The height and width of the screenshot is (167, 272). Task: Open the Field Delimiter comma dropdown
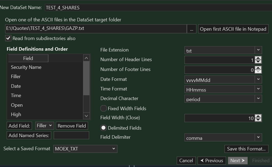coord(258,137)
